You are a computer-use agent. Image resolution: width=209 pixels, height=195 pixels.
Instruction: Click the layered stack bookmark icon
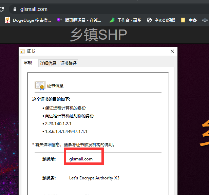click(x=205, y=20)
